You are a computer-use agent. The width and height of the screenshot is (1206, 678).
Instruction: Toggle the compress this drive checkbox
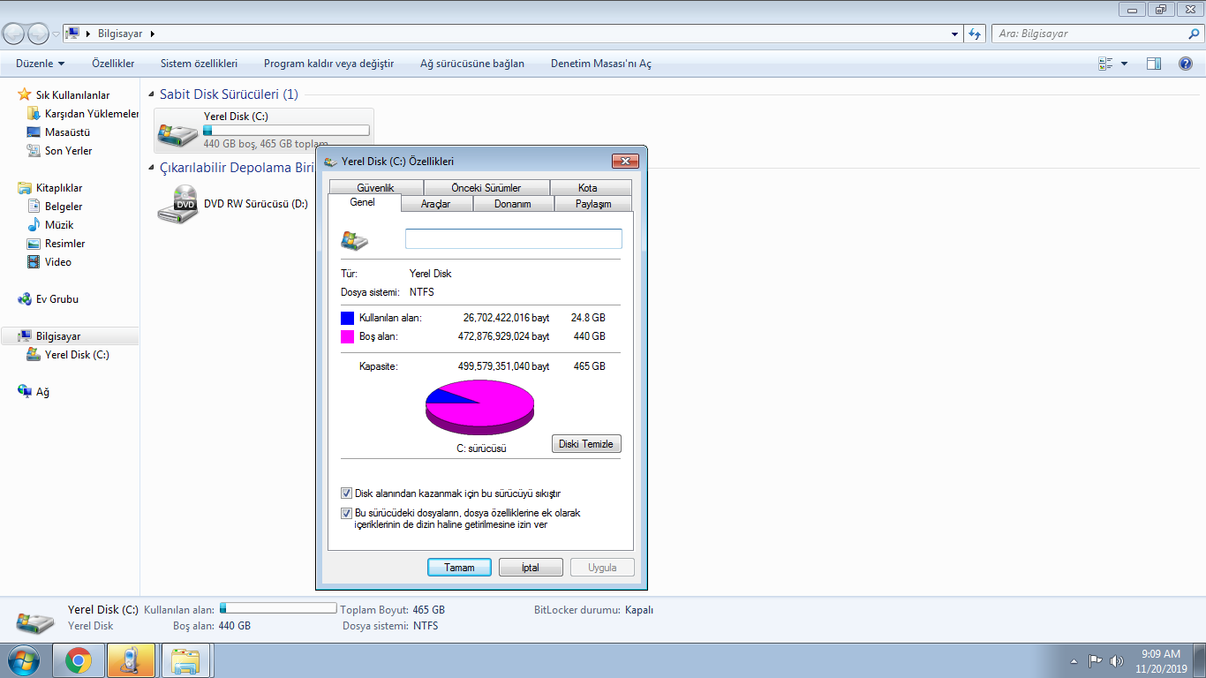pos(346,493)
